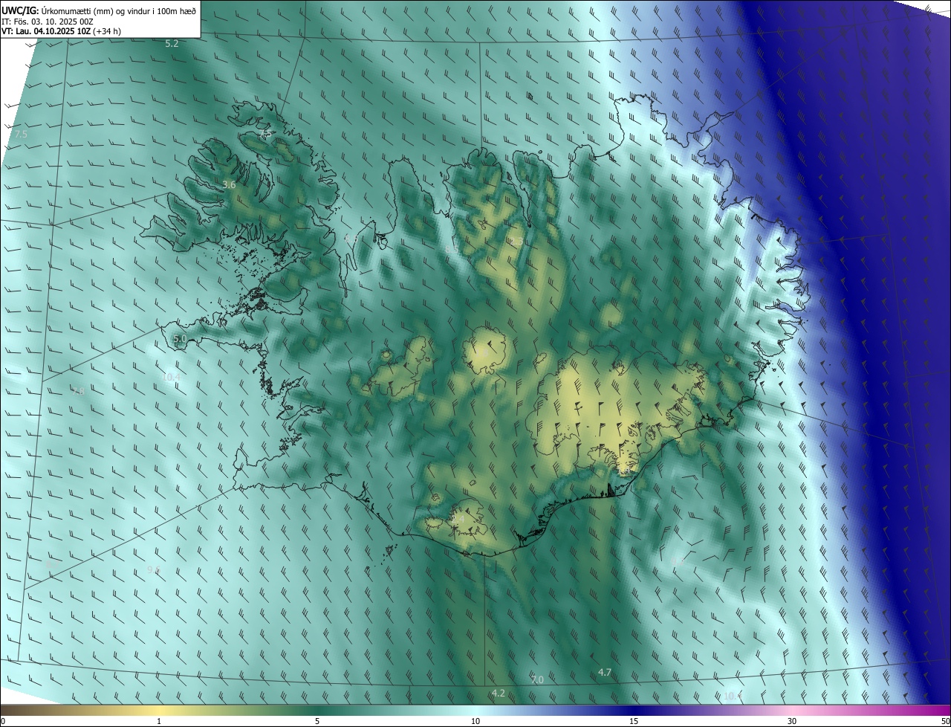Click the 30 tick label on the color scale
This screenshot has height=727, width=951.
pos(792,721)
